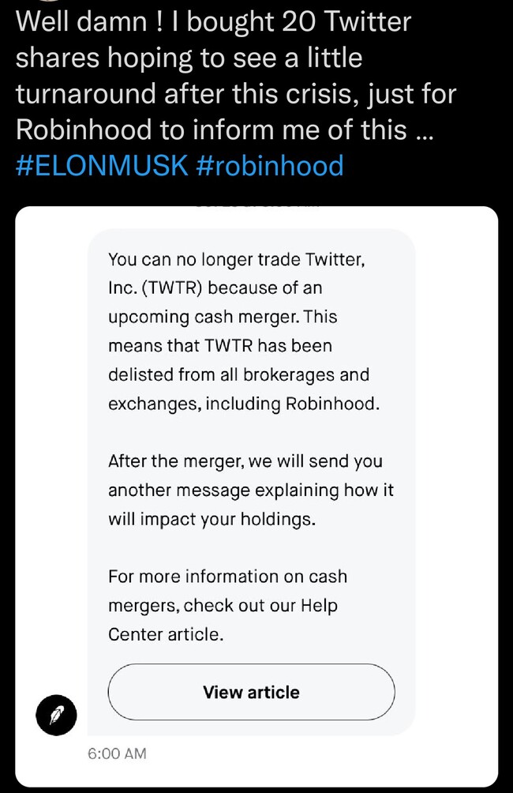Click the 6:00 AM message timestamp
The width and height of the screenshot is (513, 793).
click(117, 754)
